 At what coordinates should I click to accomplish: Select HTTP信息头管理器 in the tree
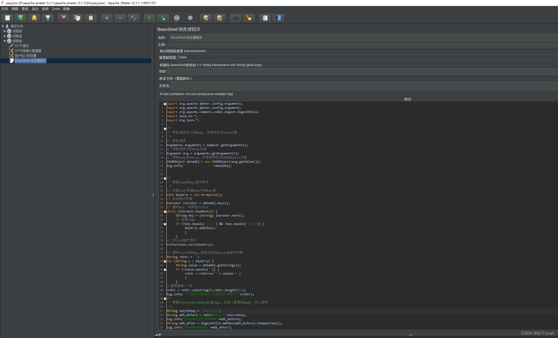(28, 51)
